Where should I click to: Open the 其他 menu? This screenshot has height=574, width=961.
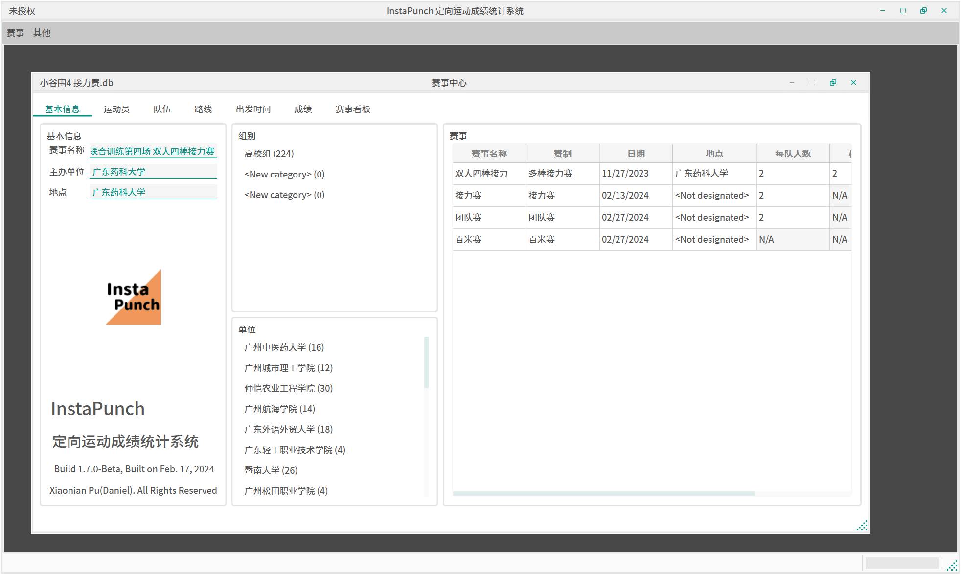[x=42, y=33]
